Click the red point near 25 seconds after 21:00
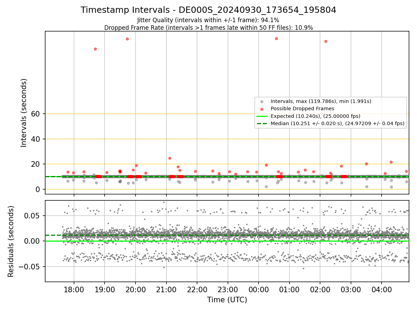The width and height of the screenshot is (417, 312). (x=170, y=158)
